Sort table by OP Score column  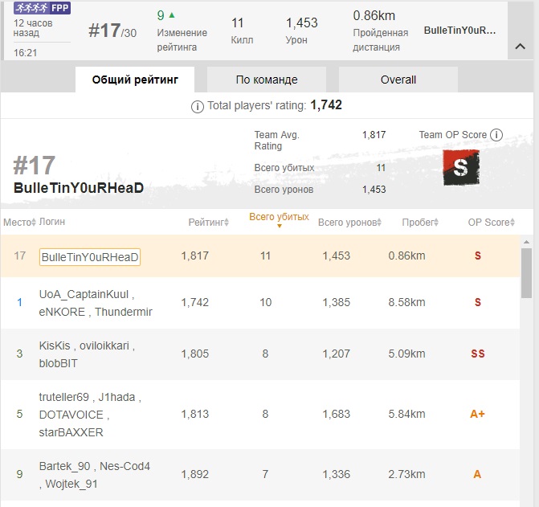pyautogui.click(x=492, y=223)
